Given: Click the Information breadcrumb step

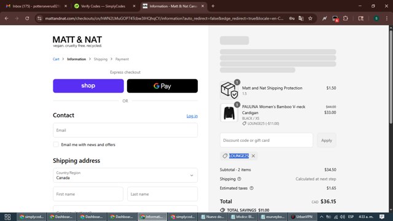Looking at the screenshot, I should click(76, 59).
